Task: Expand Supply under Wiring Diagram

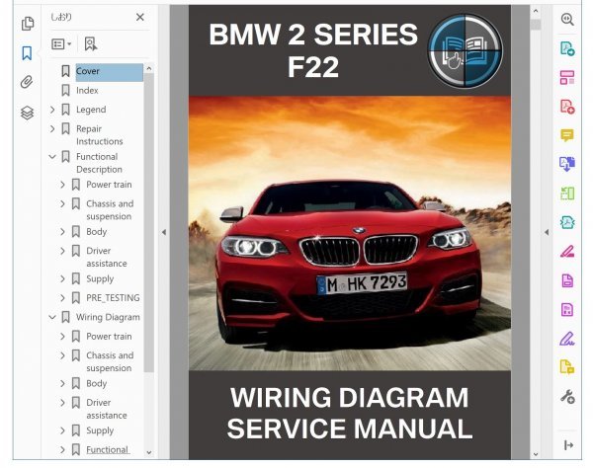Action: [63, 430]
